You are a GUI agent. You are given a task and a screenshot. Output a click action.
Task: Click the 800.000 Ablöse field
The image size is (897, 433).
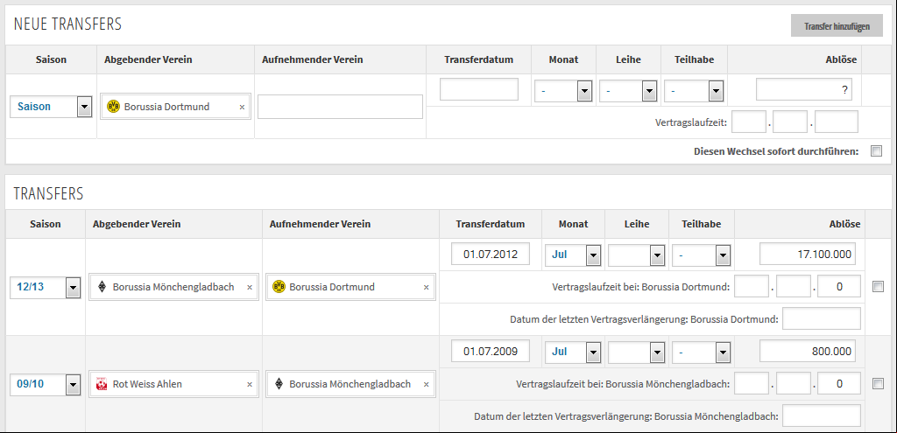[808, 352]
